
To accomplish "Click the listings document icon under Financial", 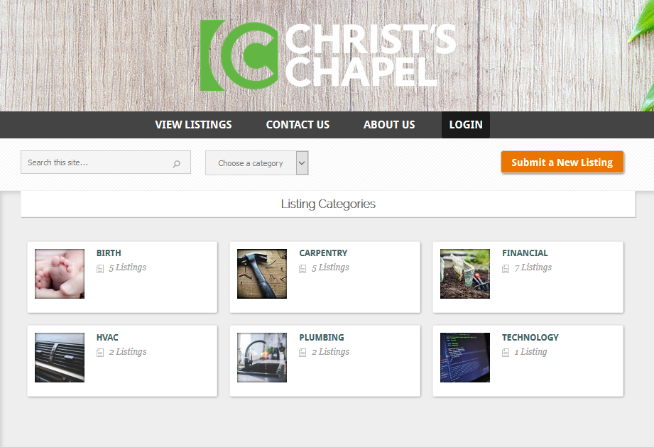I will (x=506, y=269).
